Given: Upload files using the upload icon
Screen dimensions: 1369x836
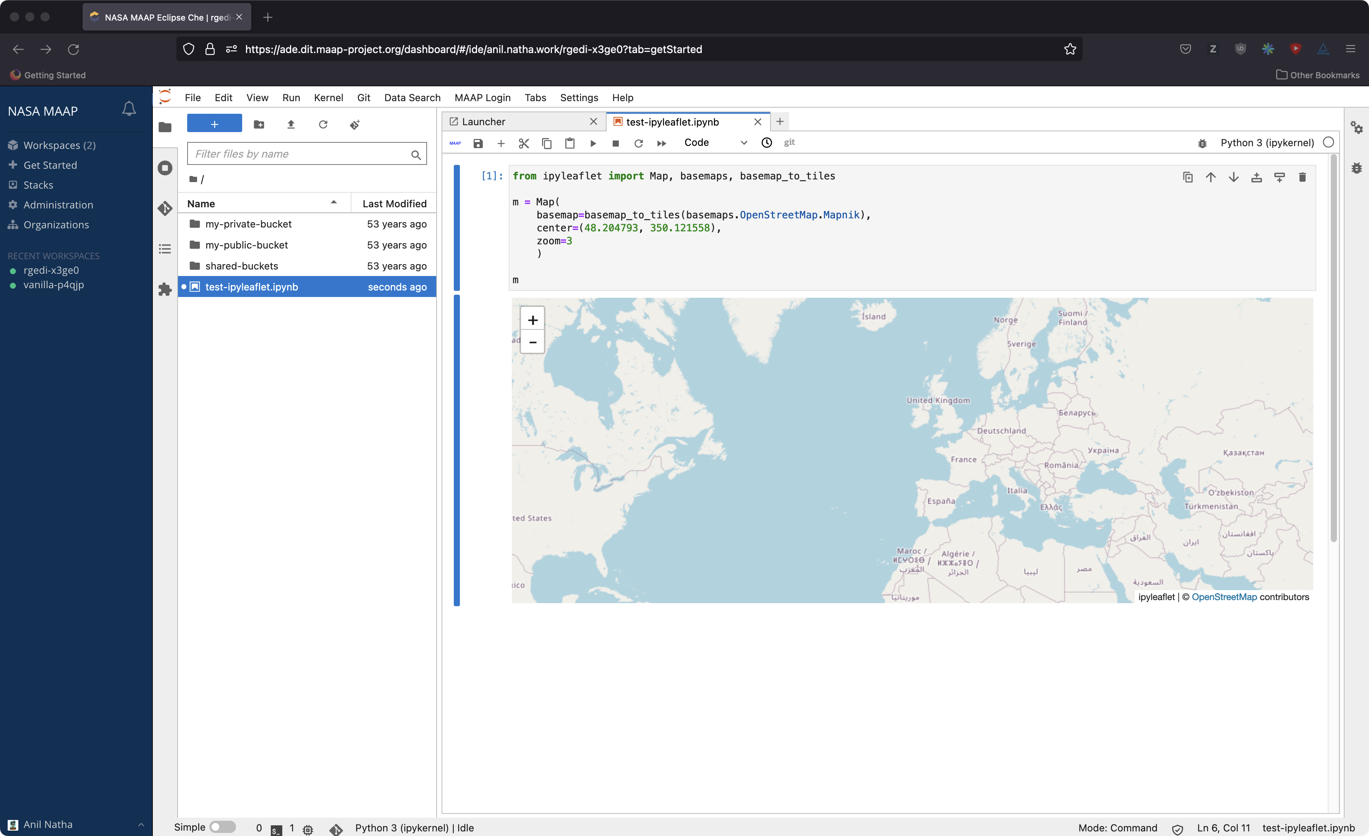Looking at the screenshot, I should (x=291, y=124).
